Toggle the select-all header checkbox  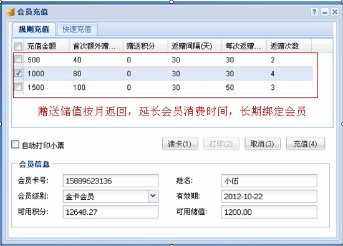pyautogui.click(x=18, y=46)
